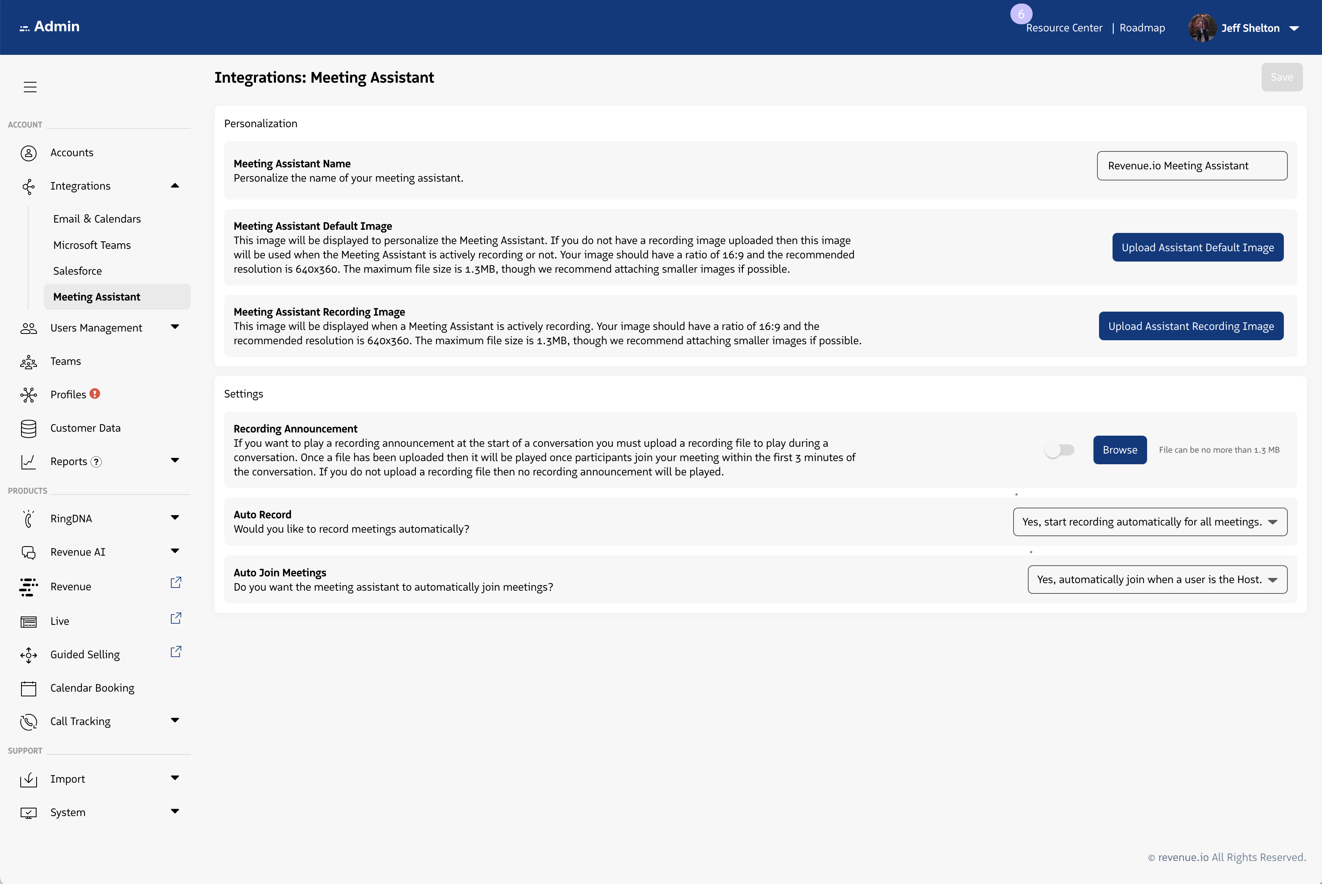Viewport: 1322px width, 884px height.
Task: Click the Reports help question icon
Action: click(97, 462)
